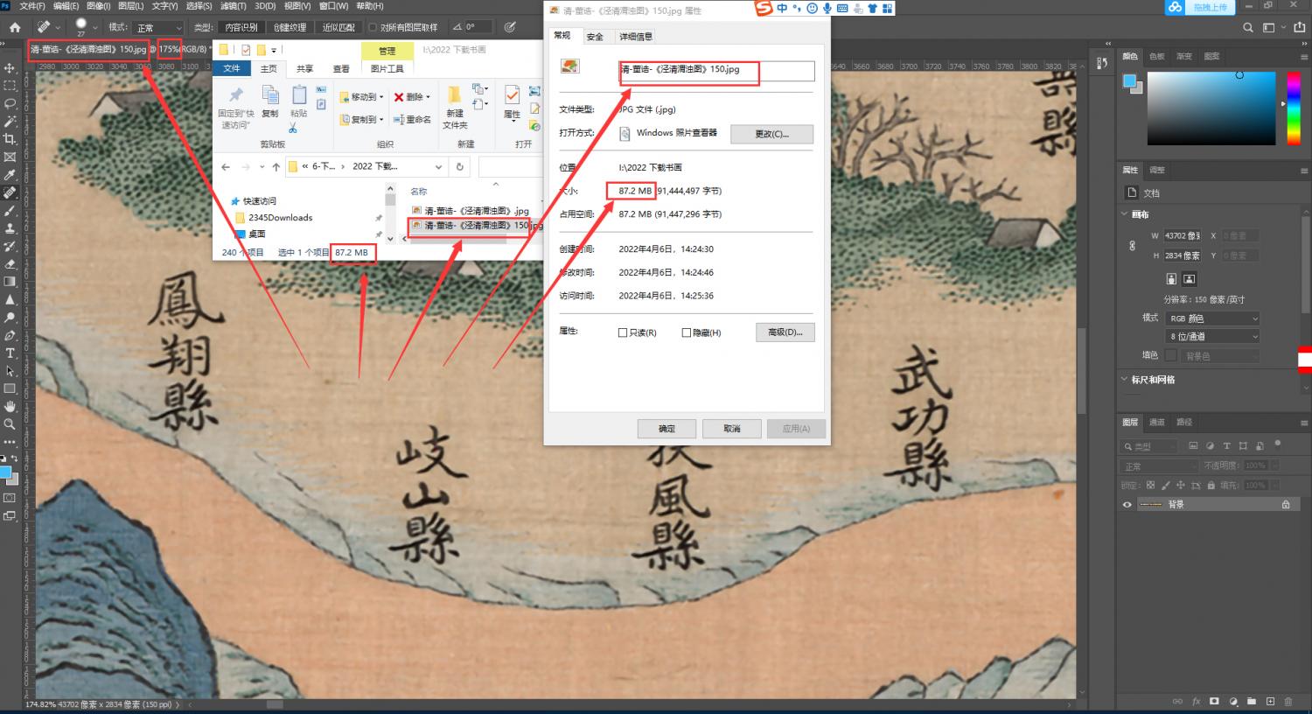This screenshot has height=714, width=1312.
Task: Select the Horizontal Type tool
Action: point(10,353)
